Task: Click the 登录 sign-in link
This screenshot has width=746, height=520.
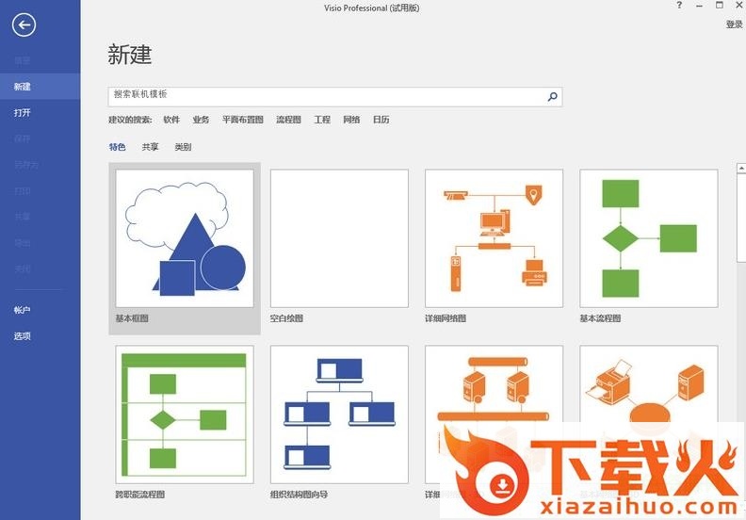Action: (x=734, y=24)
